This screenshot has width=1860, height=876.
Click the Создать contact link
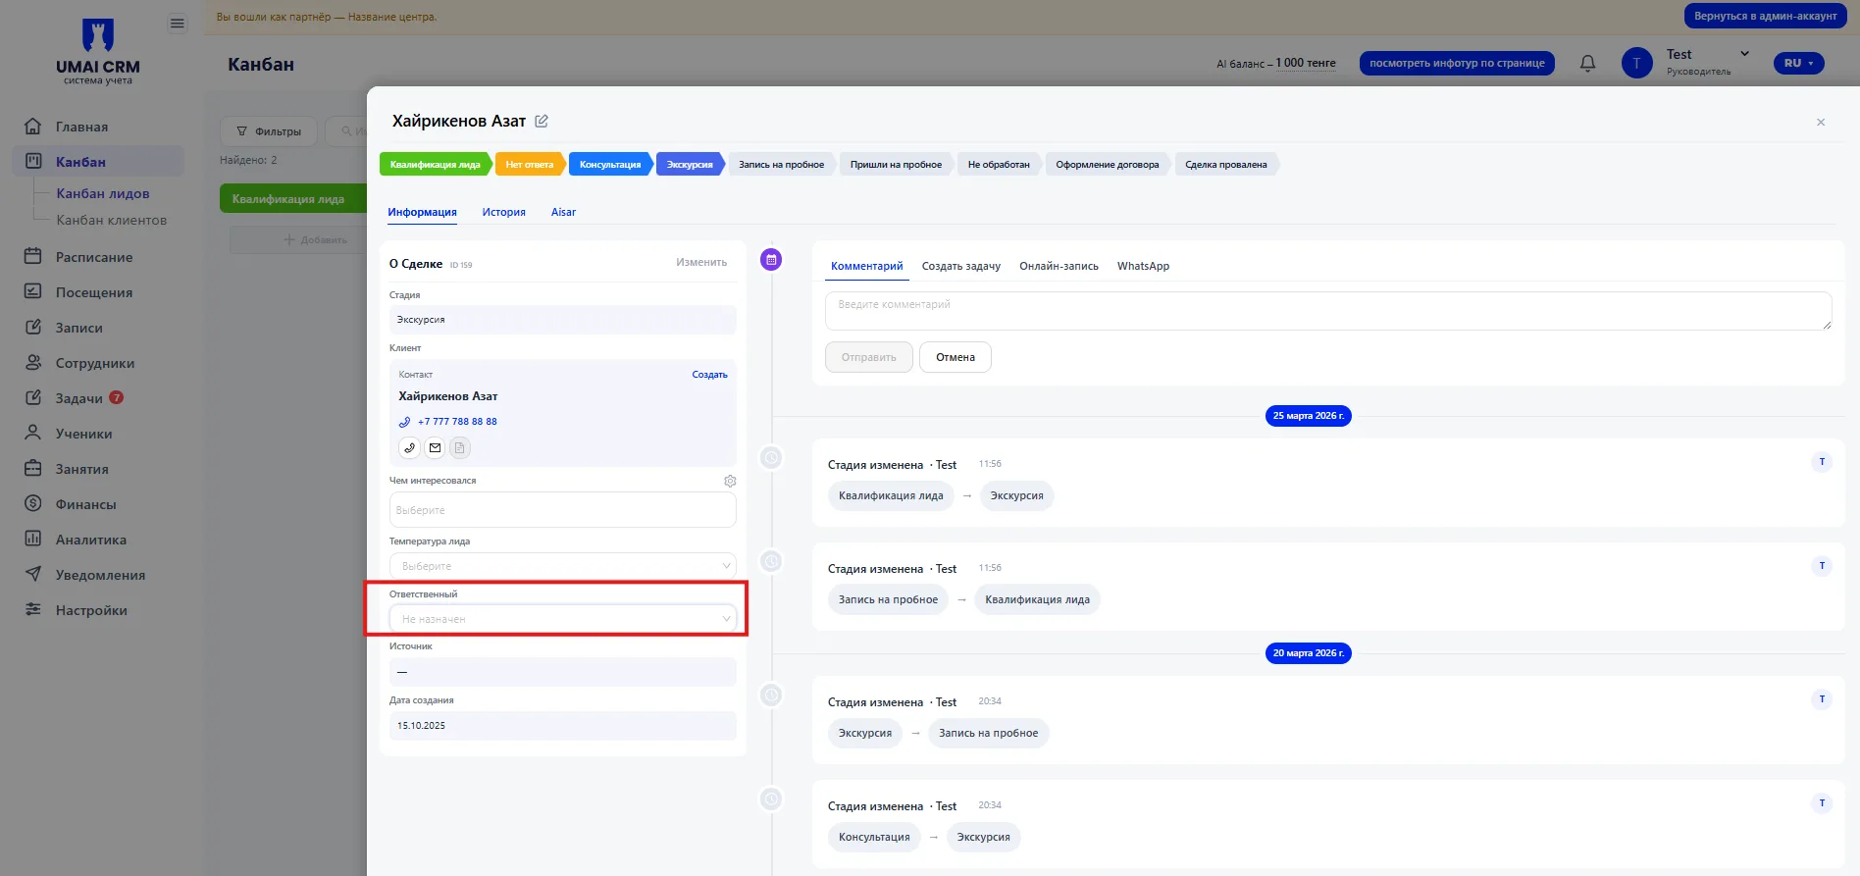pyautogui.click(x=709, y=375)
